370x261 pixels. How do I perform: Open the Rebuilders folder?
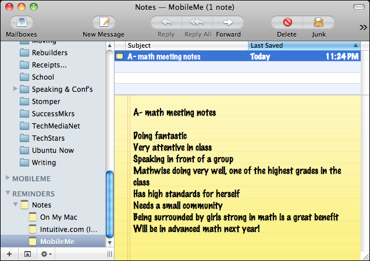49,52
